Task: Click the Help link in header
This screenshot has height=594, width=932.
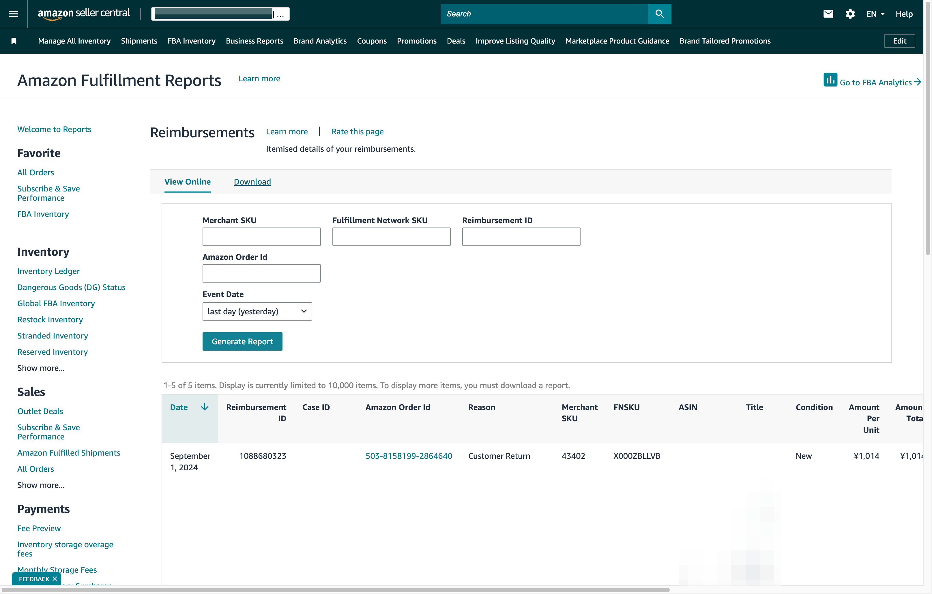Action: point(904,14)
